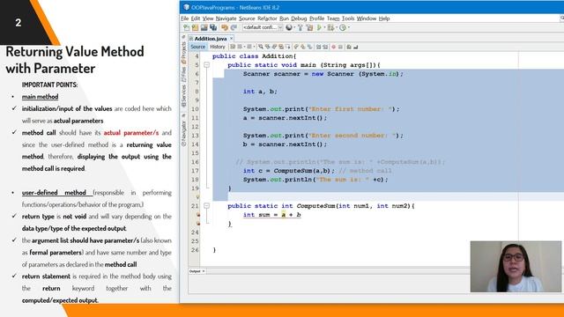This screenshot has height=317, width=564.
Task: Click the Undo toolbar icon
Action: (225, 27)
